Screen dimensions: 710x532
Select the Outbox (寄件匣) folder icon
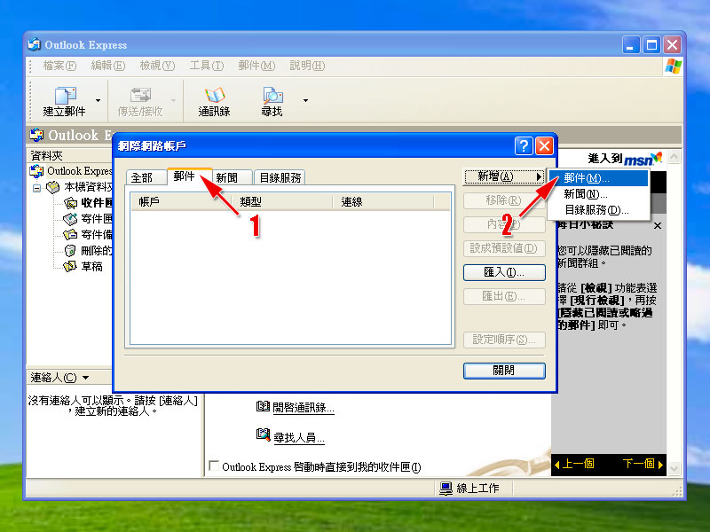click(70, 219)
